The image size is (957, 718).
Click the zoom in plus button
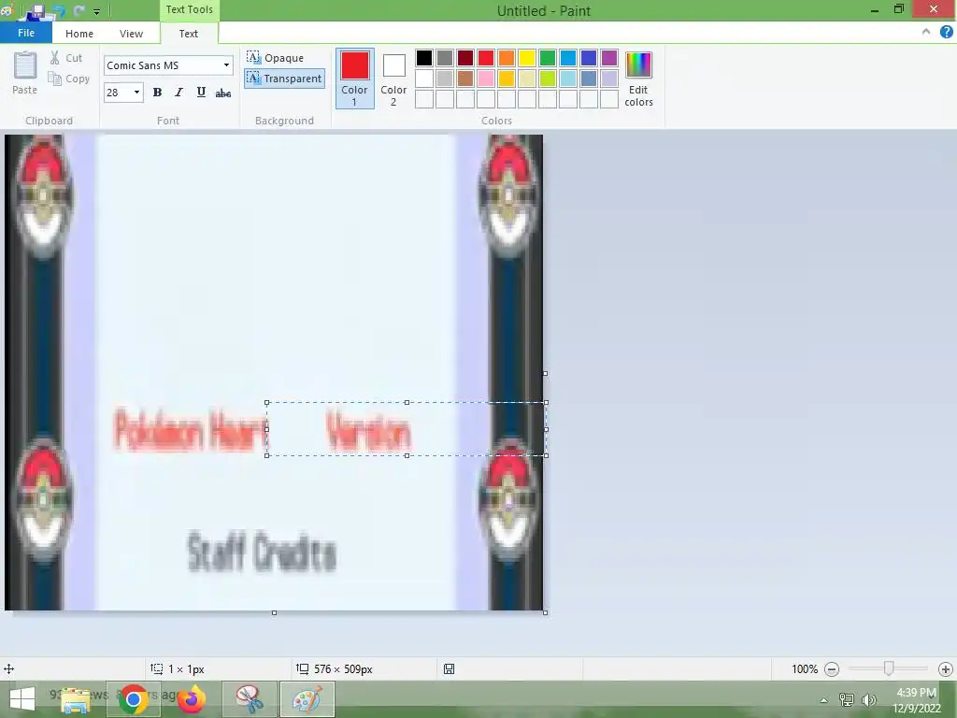(946, 669)
